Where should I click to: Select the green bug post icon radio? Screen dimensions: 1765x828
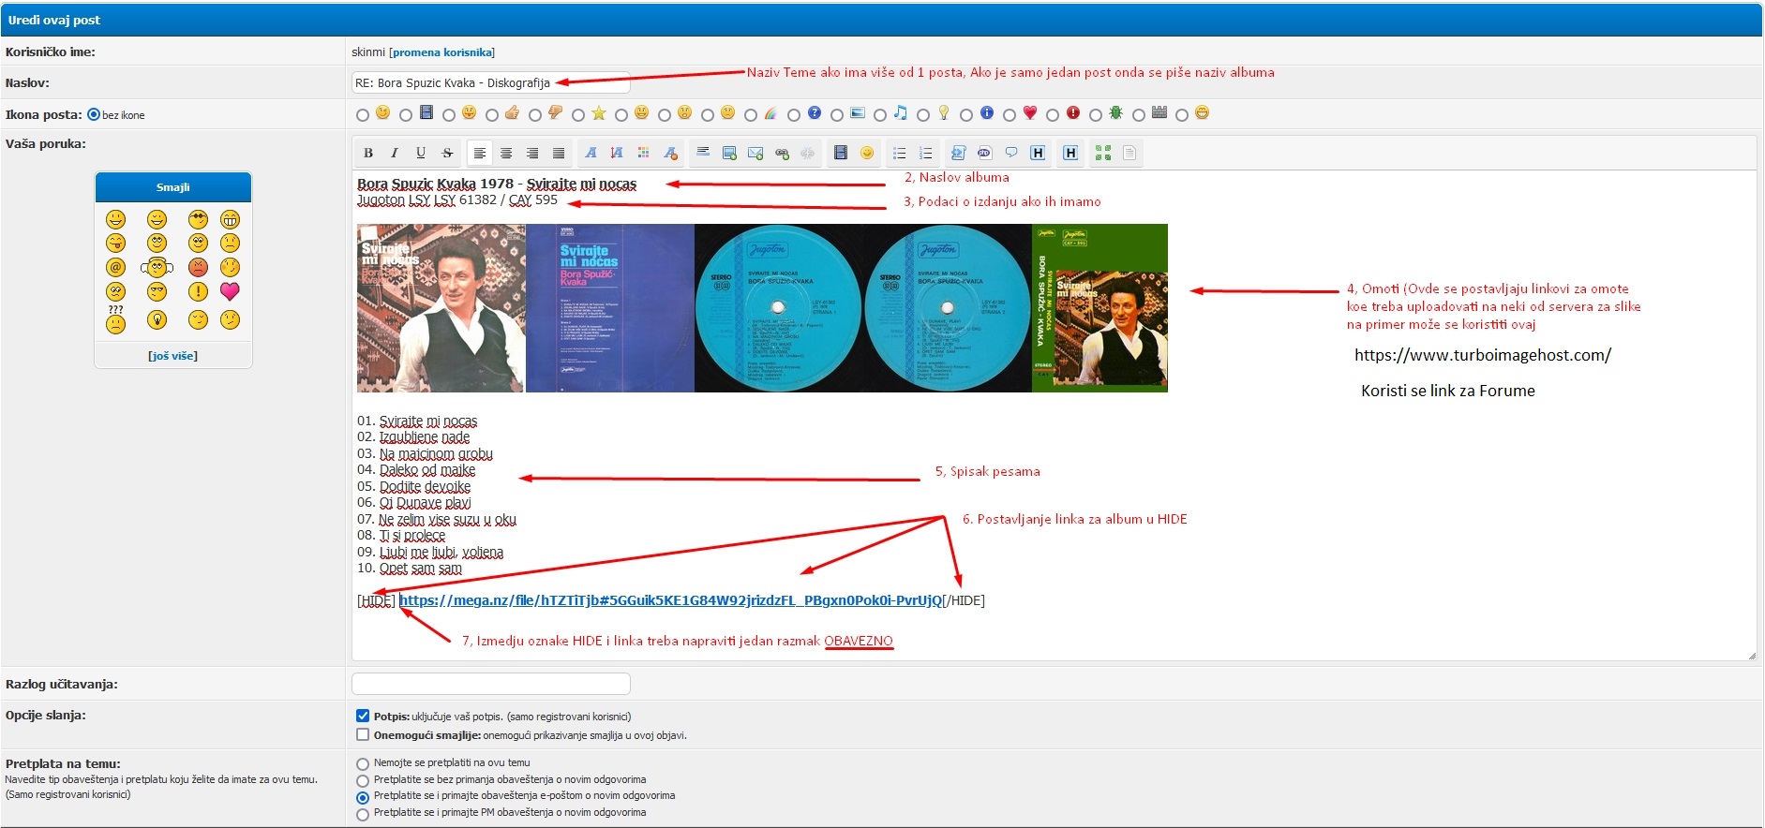tap(1096, 115)
